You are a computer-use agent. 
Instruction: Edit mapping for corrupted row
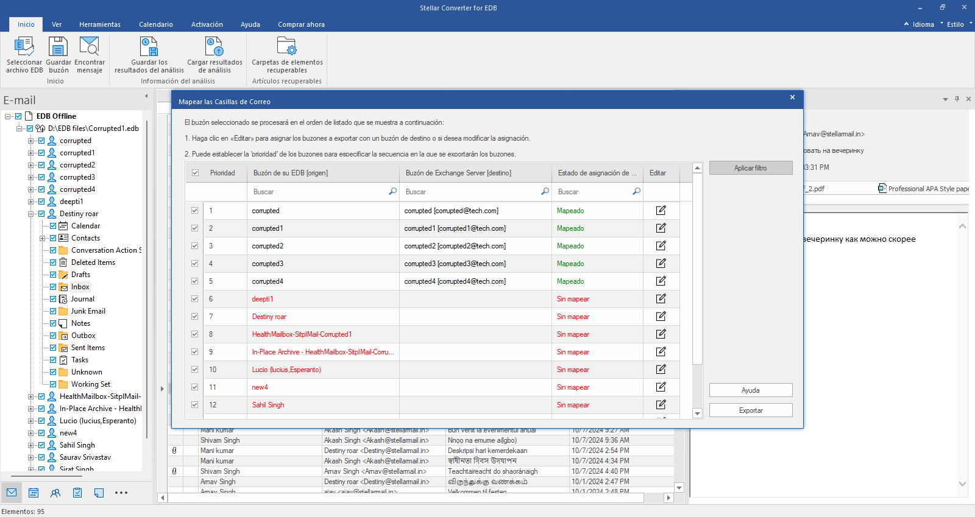click(x=661, y=211)
